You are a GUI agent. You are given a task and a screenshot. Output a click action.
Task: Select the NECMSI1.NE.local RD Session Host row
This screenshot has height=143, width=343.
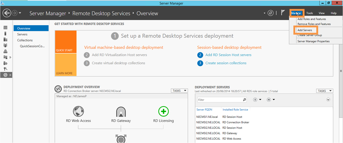tap(264, 117)
